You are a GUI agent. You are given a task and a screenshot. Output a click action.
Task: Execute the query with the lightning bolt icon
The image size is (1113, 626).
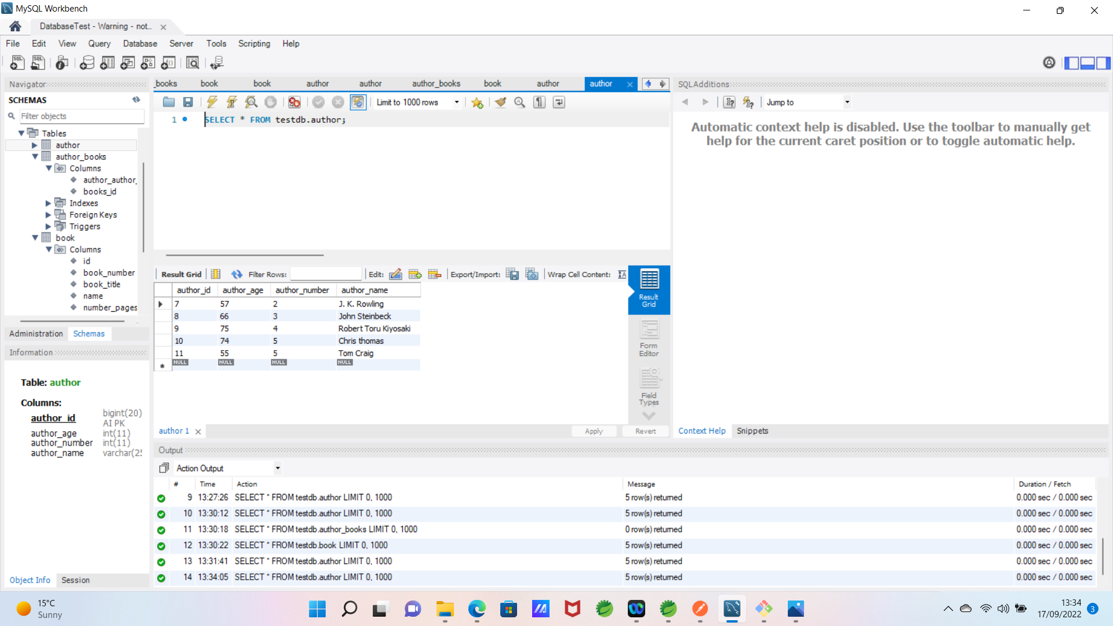(212, 103)
